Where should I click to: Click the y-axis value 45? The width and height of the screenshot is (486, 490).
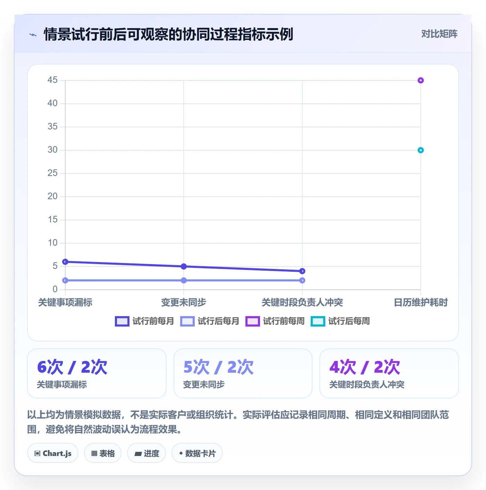(x=52, y=80)
